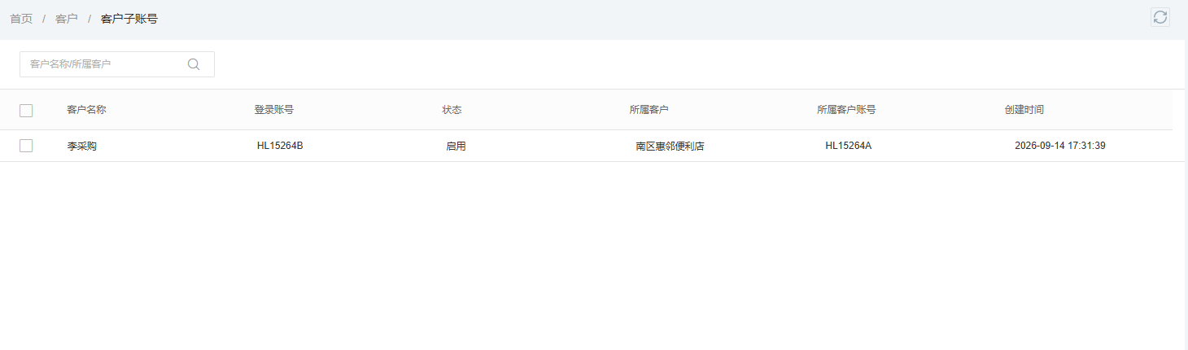The height and width of the screenshot is (350, 1188).
Task: Click login account HL15264B
Action: coord(280,146)
